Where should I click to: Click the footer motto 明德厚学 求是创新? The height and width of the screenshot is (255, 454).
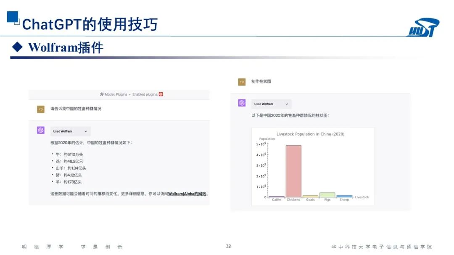[72, 247]
